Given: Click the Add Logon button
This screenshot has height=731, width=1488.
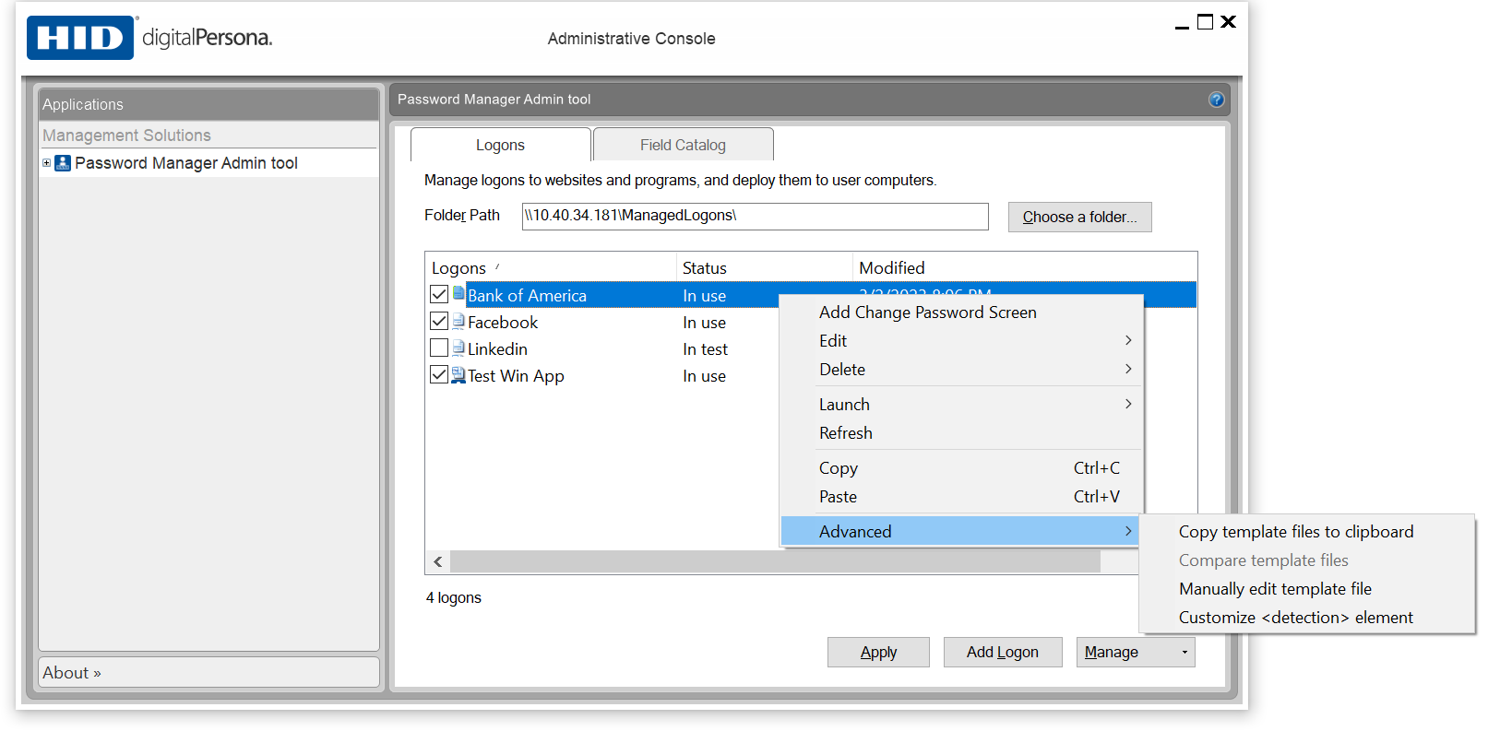Looking at the screenshot, I should click(1002, 652).
